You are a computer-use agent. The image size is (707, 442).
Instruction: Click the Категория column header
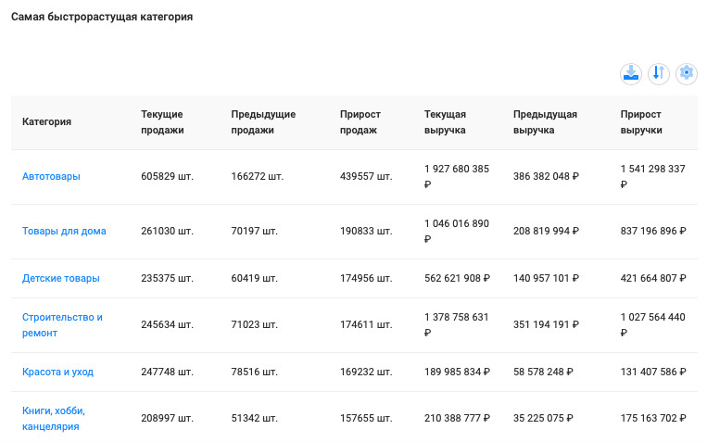(x=47, y=121)
